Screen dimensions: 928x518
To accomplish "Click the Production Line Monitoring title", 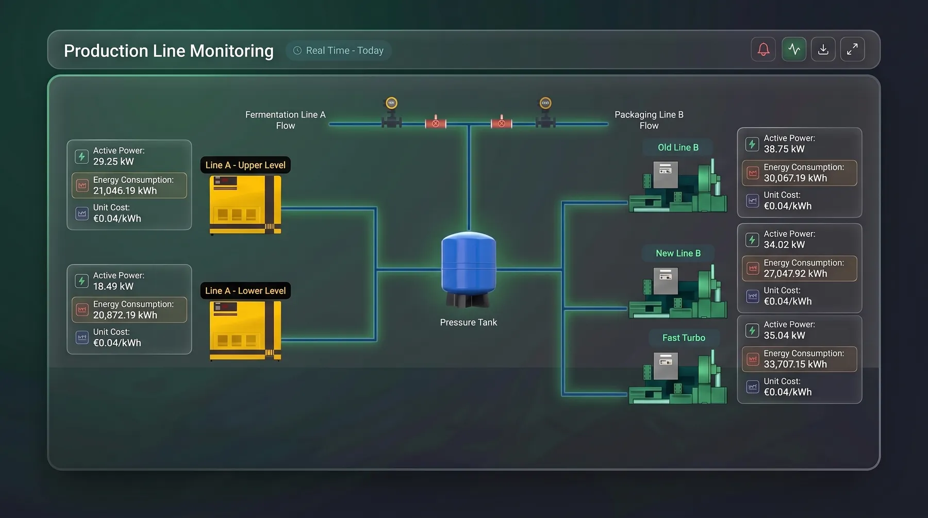I will [169, 51].
